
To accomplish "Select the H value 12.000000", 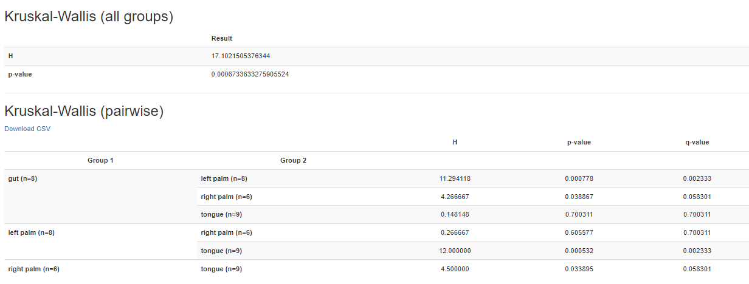I will tap(455, 251).
